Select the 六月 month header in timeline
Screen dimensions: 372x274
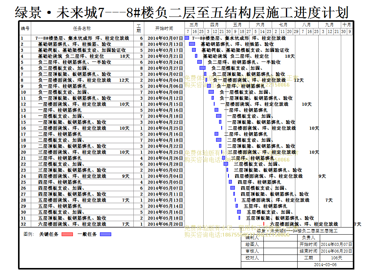pyautogui.click(x=260, y=25)
